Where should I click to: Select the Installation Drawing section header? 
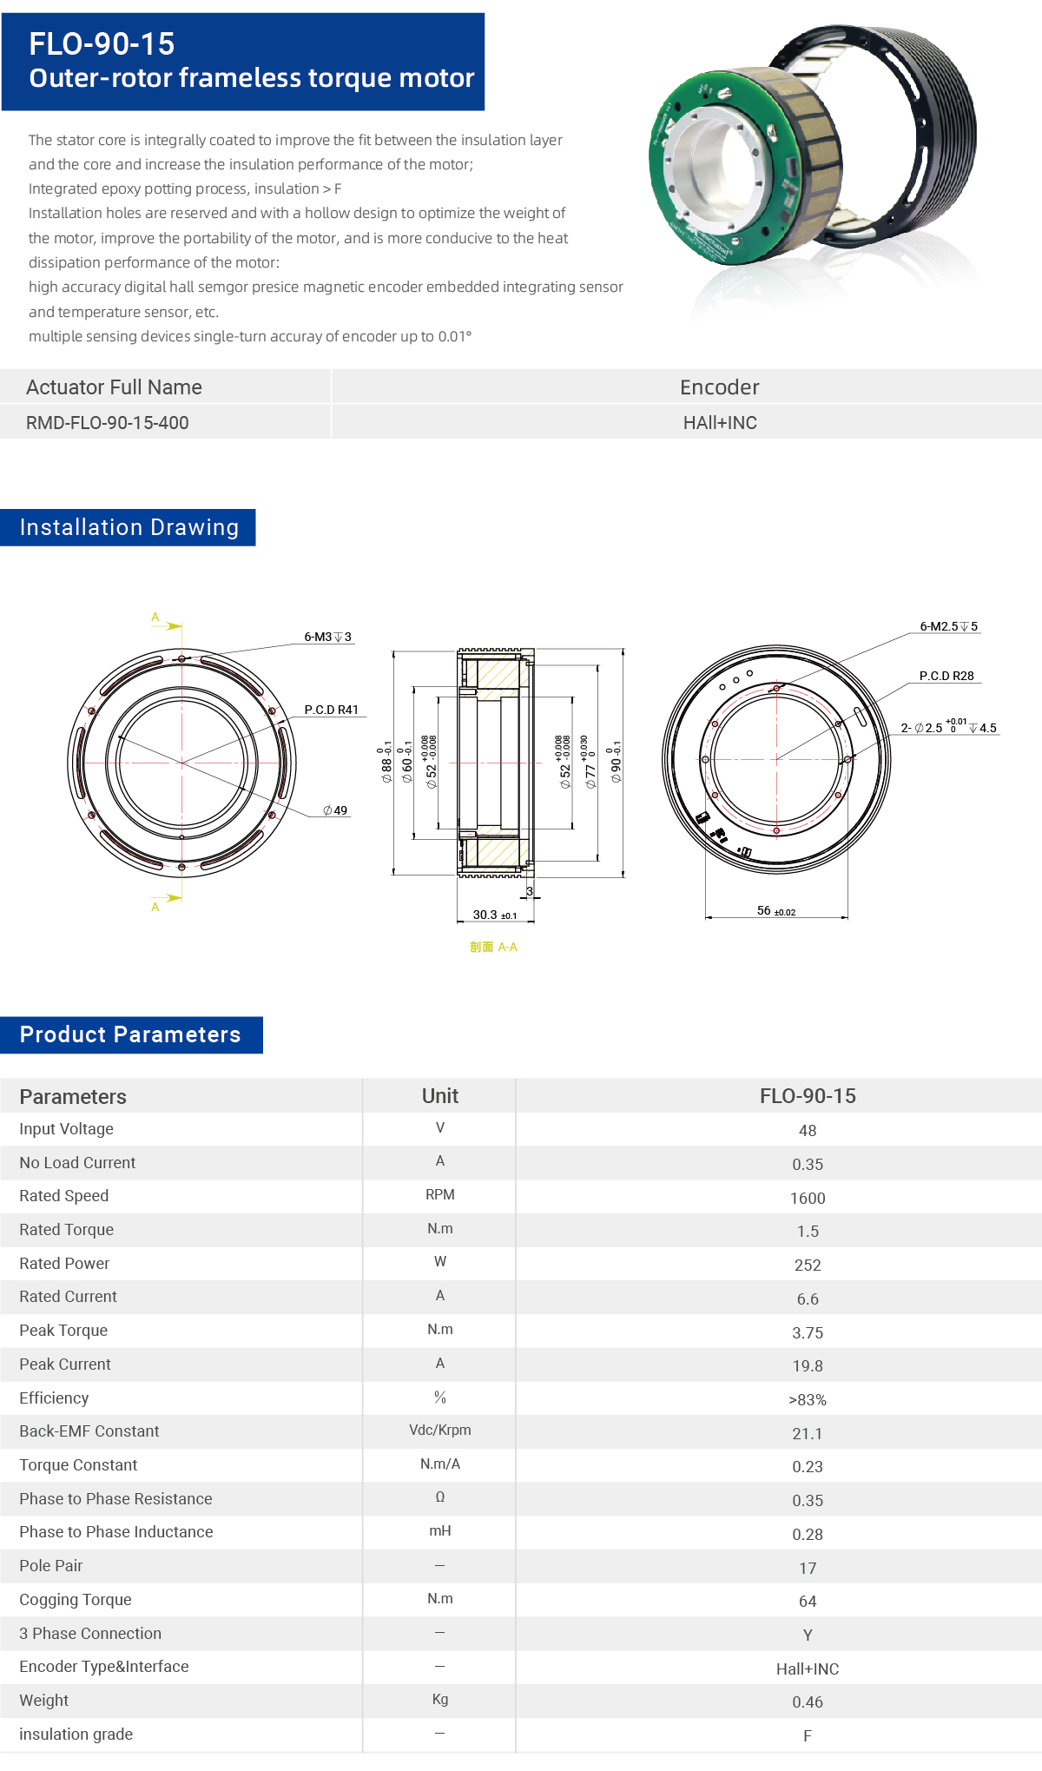129,527
